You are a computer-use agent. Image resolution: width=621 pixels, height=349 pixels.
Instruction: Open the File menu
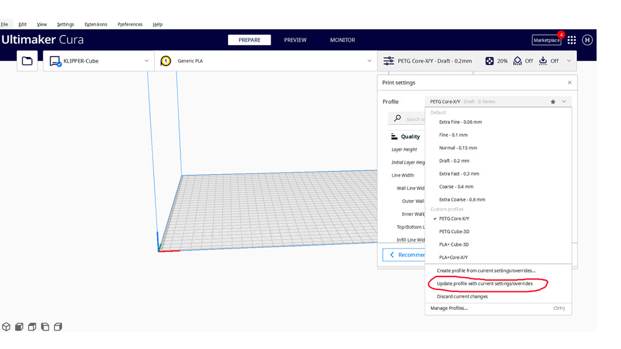(4, 24)
